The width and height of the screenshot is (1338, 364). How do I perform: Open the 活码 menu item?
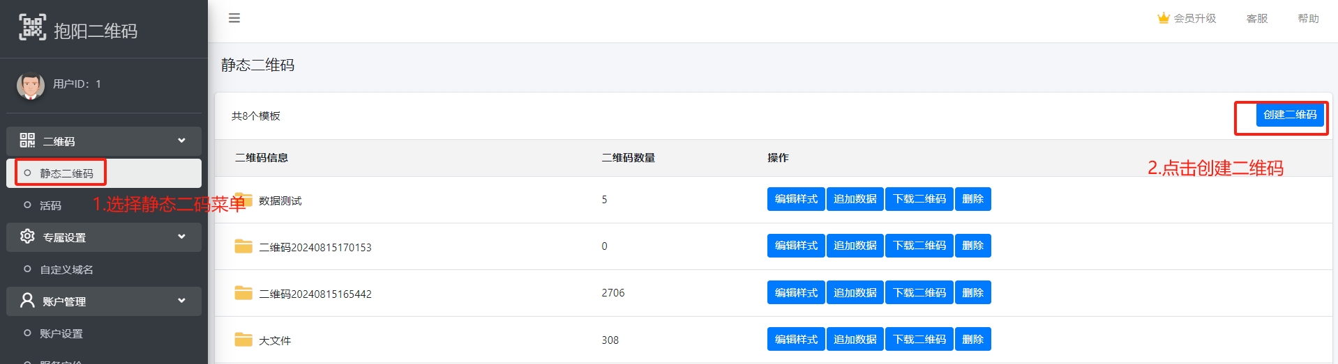pos(50,205)
